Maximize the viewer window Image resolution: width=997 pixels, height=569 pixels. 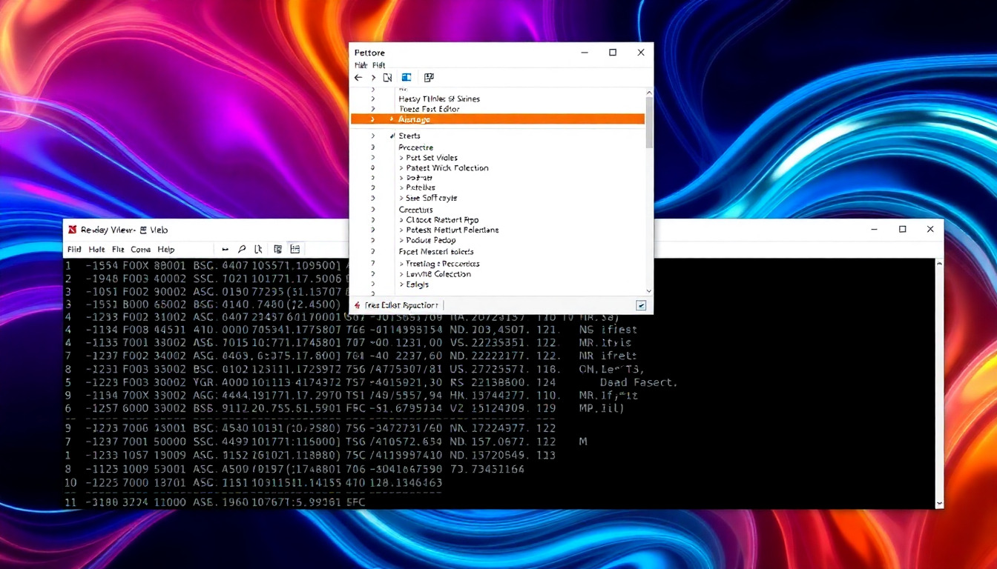(x=902, y=230)
